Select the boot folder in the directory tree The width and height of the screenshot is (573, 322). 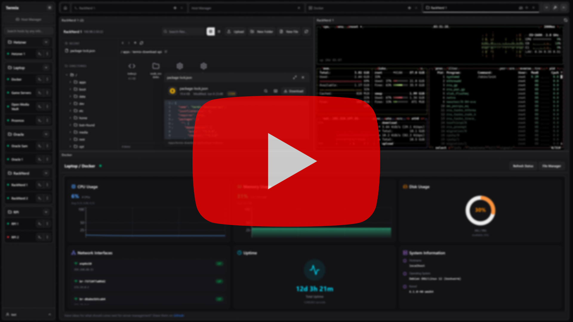[80, 89]
